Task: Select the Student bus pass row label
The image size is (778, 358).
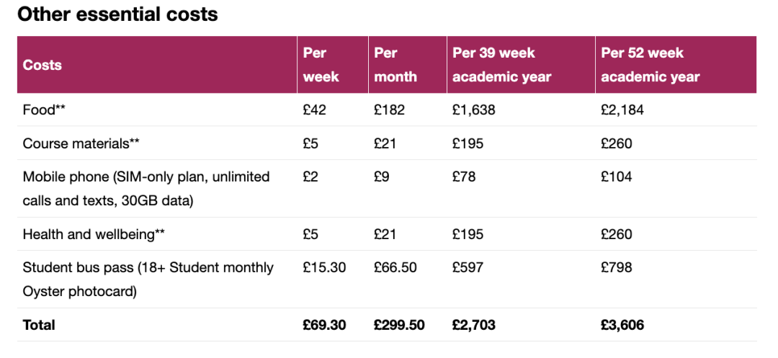Action: 148,279
